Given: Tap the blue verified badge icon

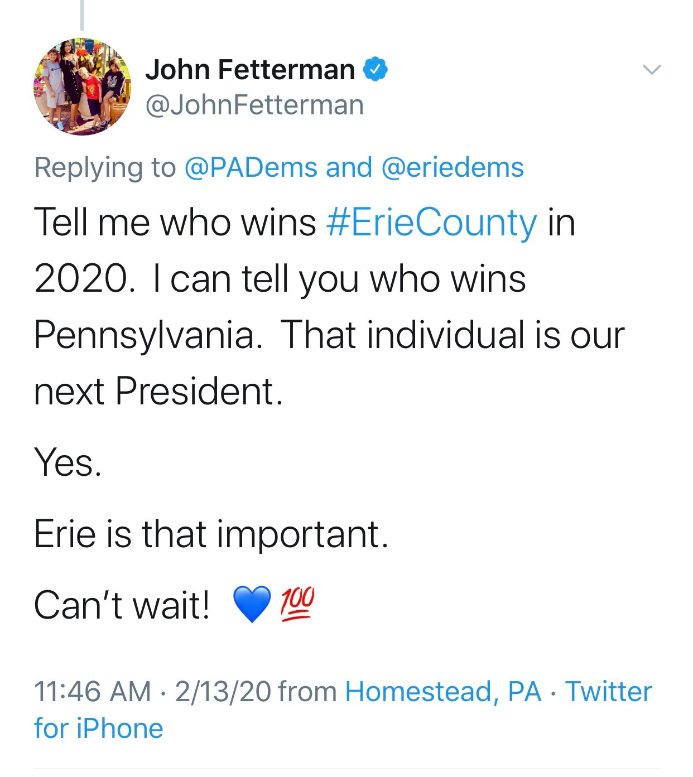Looking at the screenshot, I should [x=376, y=70].
